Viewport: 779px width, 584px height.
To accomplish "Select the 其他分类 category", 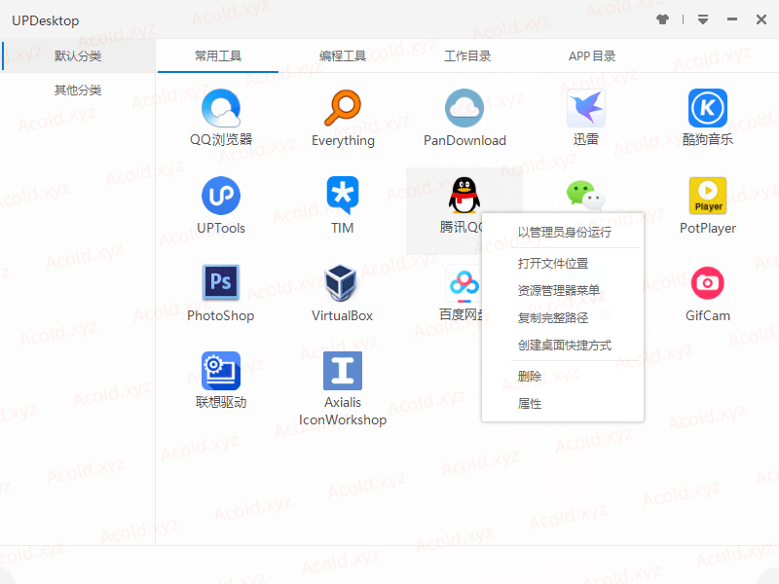I will tap(78, 91).
